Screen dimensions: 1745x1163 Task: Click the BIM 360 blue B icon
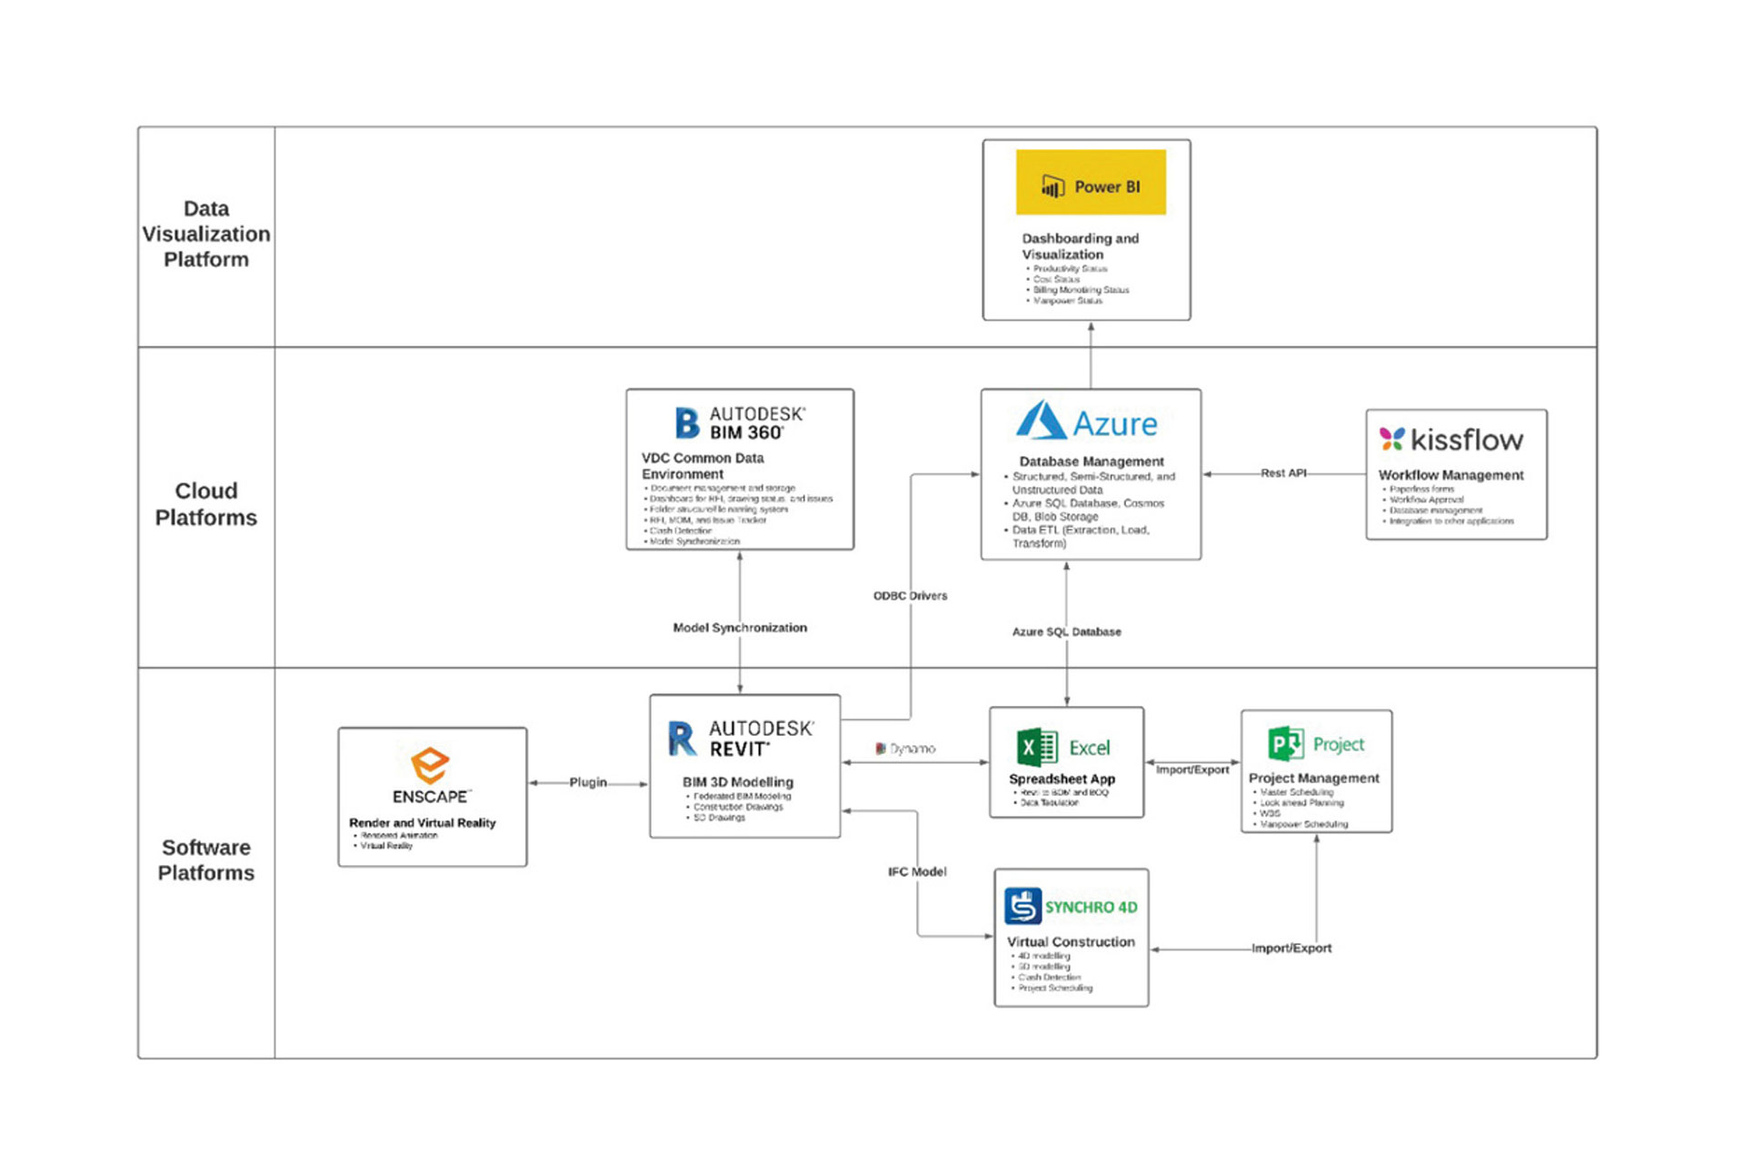click(687, 422)
